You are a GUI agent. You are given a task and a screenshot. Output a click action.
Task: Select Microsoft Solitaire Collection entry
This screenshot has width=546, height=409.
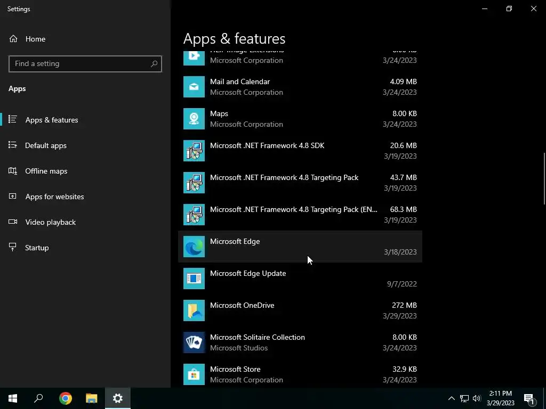300,342
